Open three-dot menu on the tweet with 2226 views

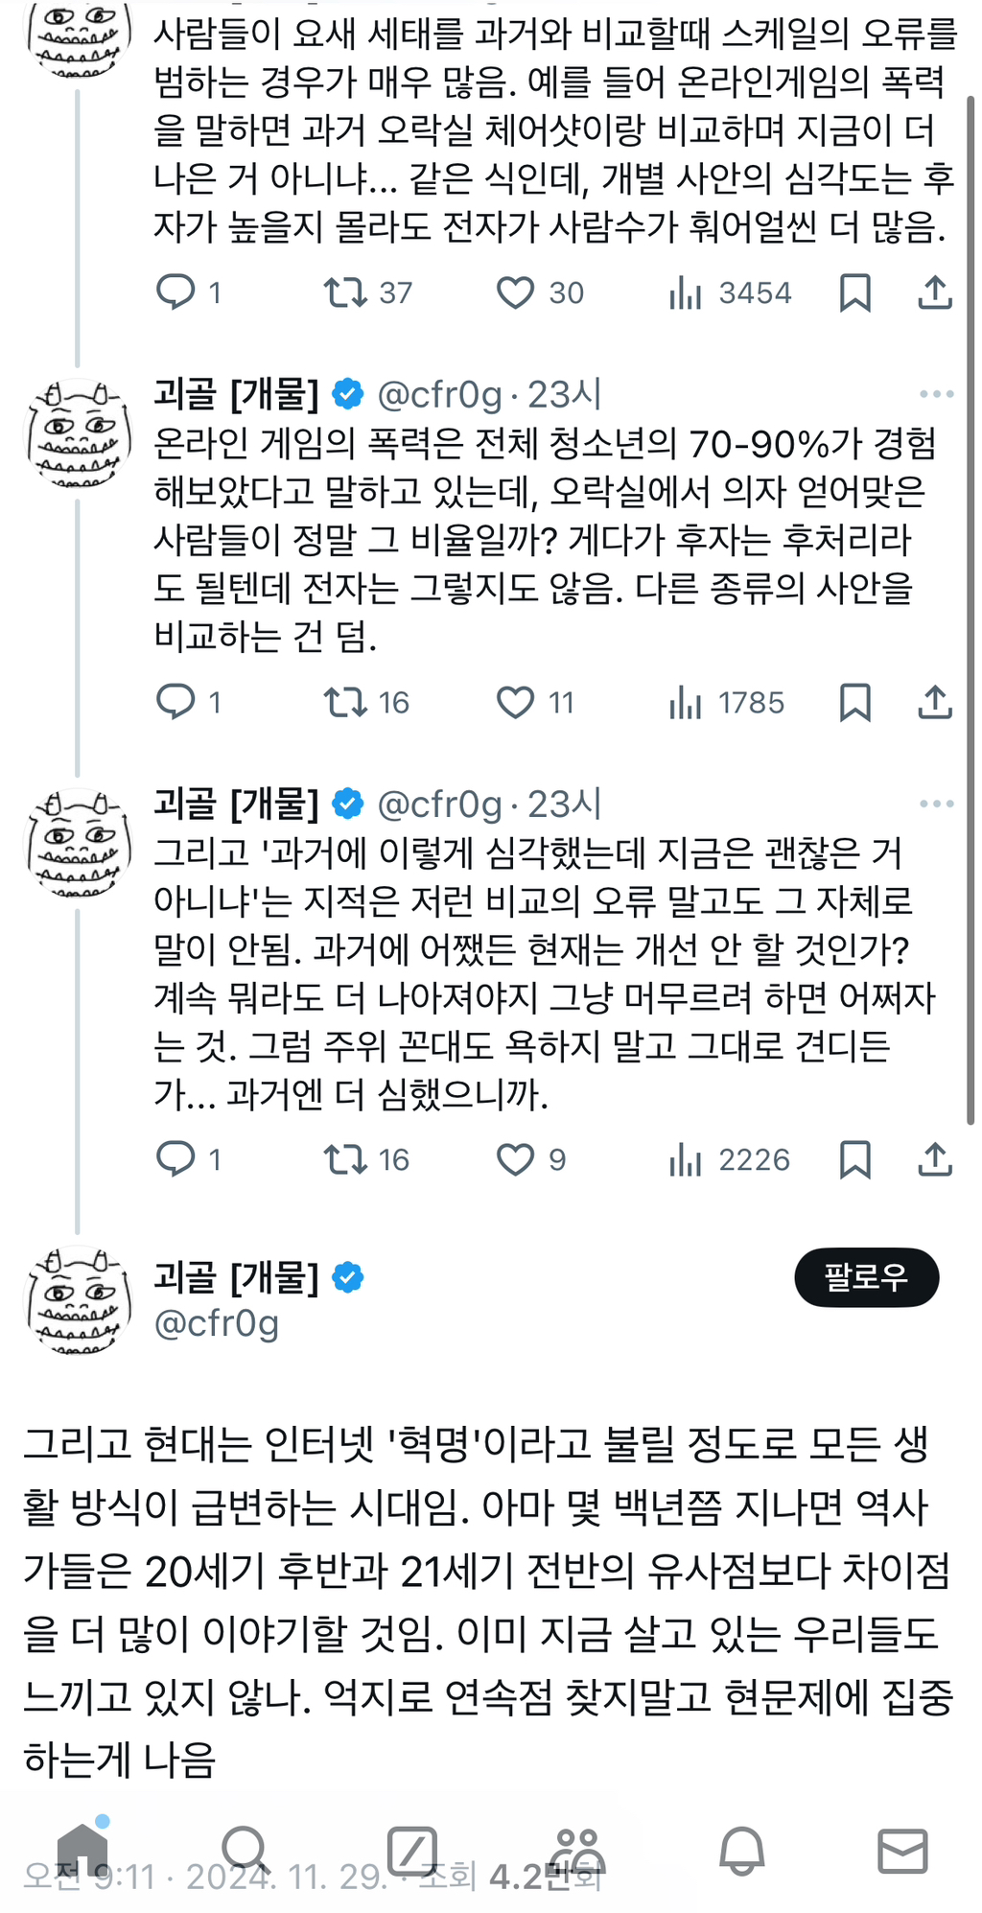click(x=936, y=804)
